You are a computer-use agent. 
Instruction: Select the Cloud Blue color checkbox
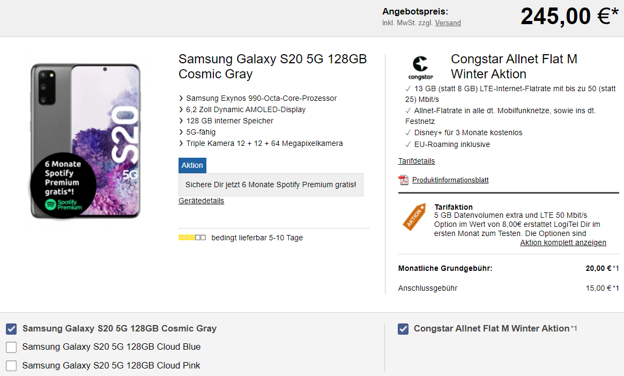[x=12, y=347]
